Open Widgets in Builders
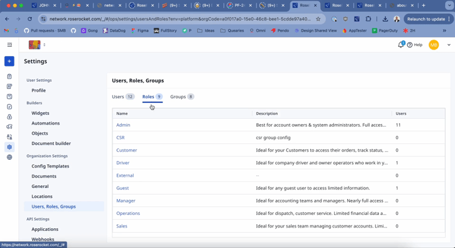Screen dimensions: 455x248 point(40,113)
